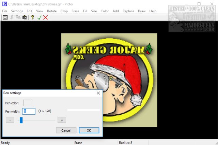Open the Settings menu

click(x=17, y=11)
